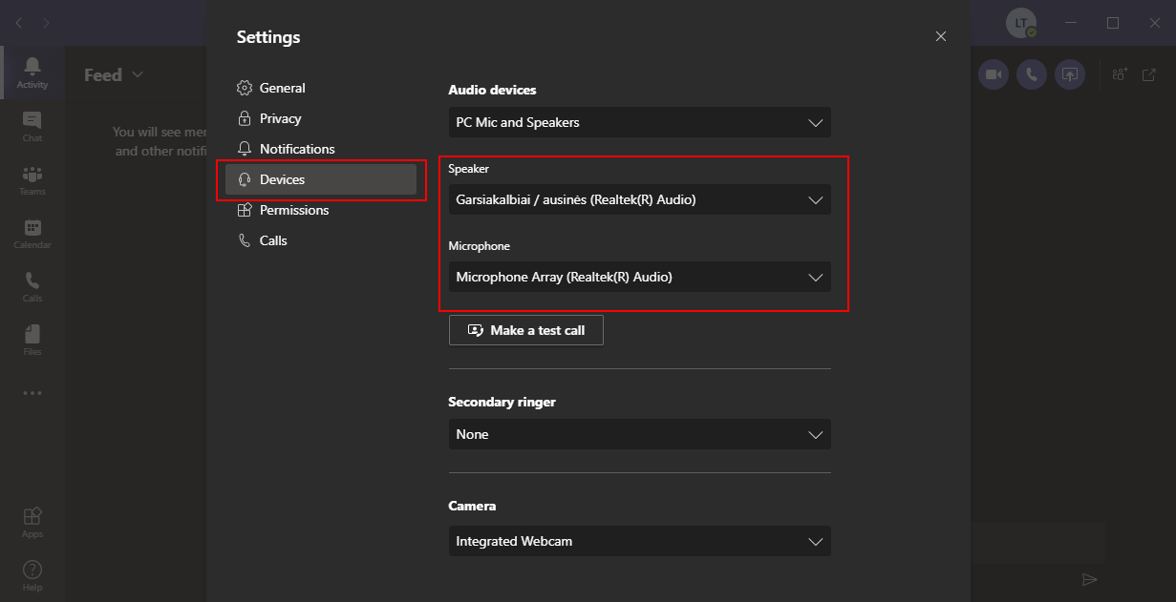This screenshot has height=602, width=1176.
Task: Open Chat from the left sidebar
Action: [32, 126]
